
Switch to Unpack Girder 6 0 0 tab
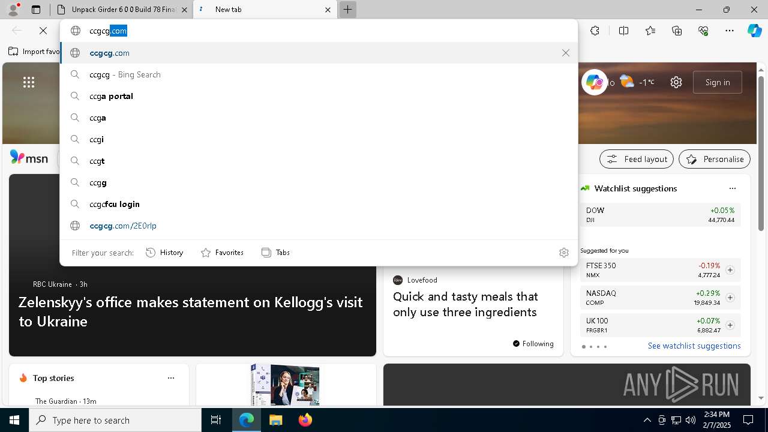point(122,10)
